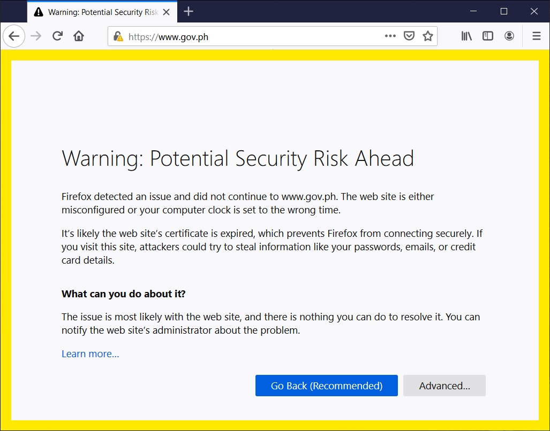Open the page actions three-dot menu

[390, 36]
